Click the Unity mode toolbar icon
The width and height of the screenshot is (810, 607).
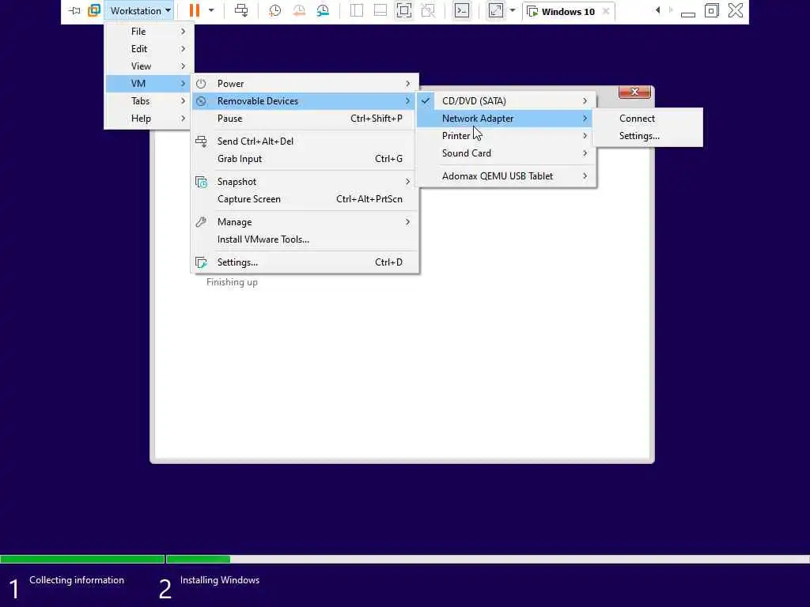(428, 11)
